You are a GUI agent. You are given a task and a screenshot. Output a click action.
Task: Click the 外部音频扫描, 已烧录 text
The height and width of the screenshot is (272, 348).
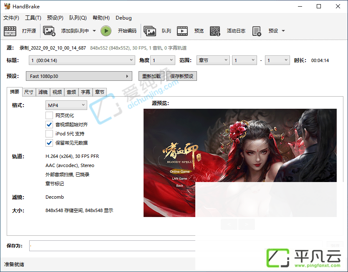click(67, 175)
